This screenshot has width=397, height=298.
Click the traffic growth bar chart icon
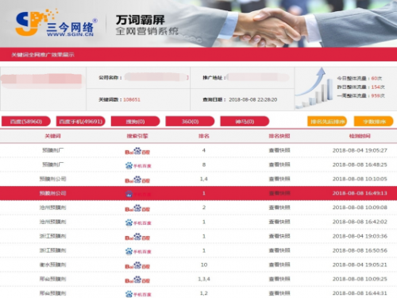[x=314, y=88]
